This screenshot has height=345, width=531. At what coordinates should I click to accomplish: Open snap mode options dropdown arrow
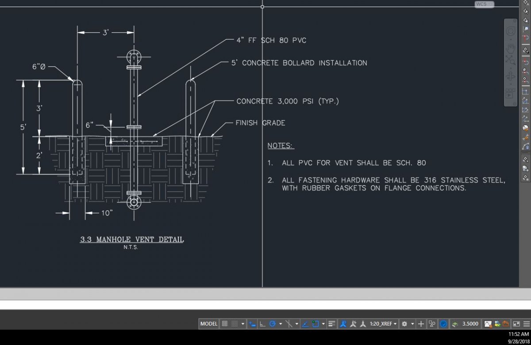pyautogui.click(x=243, y=324)
